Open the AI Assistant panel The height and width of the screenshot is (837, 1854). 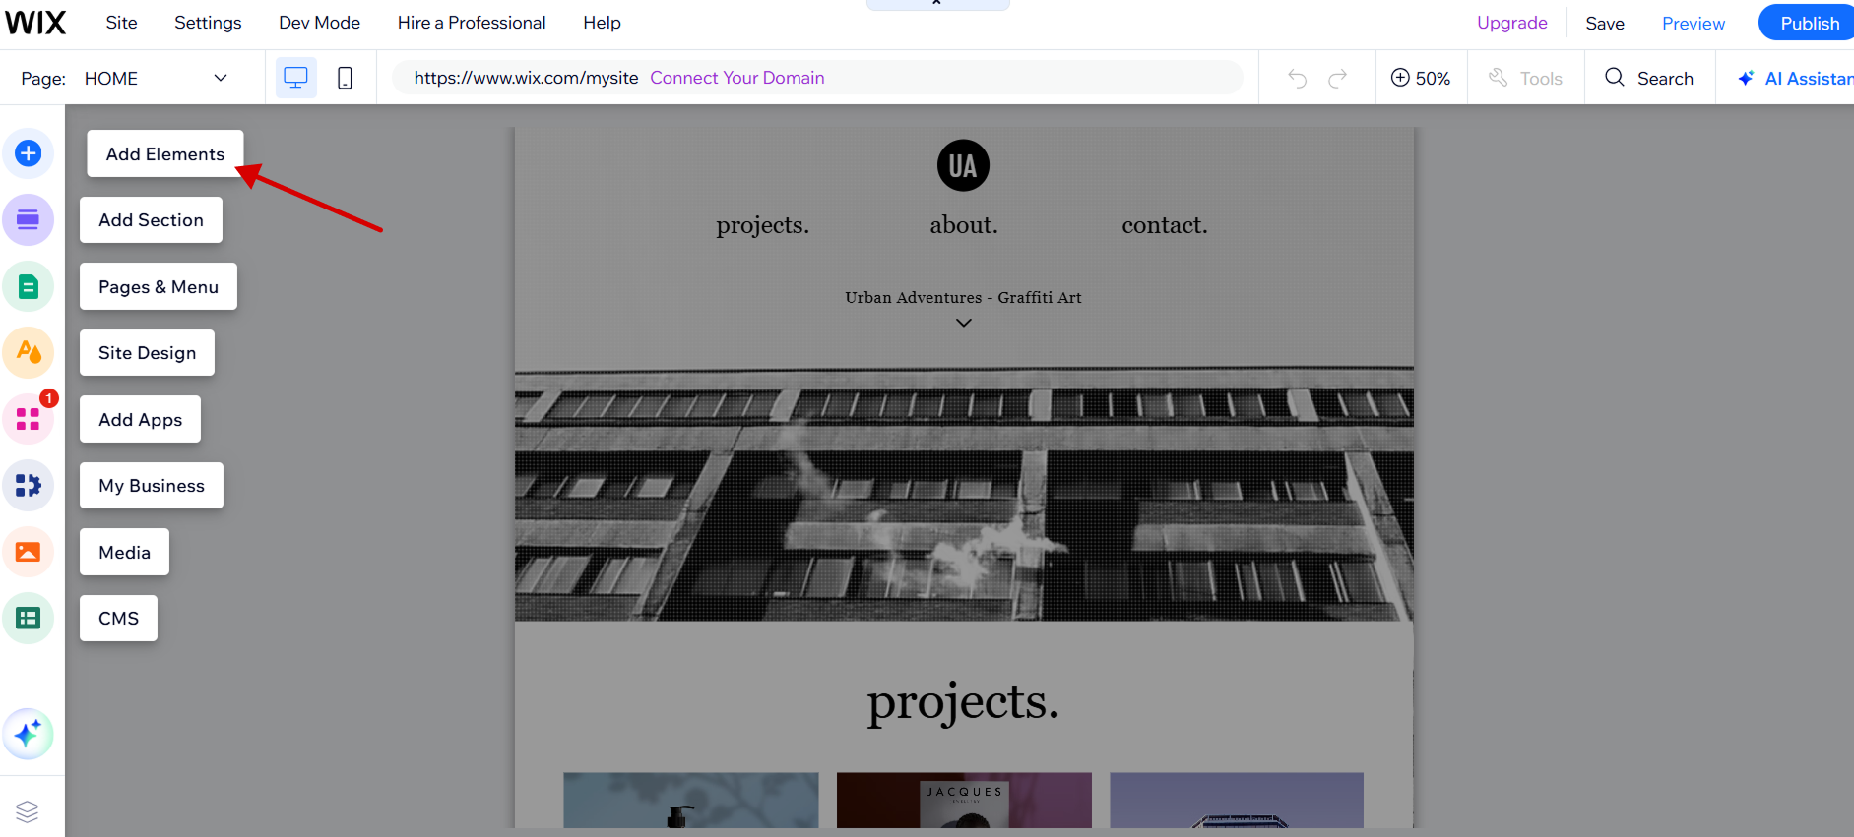[1795, 78]
